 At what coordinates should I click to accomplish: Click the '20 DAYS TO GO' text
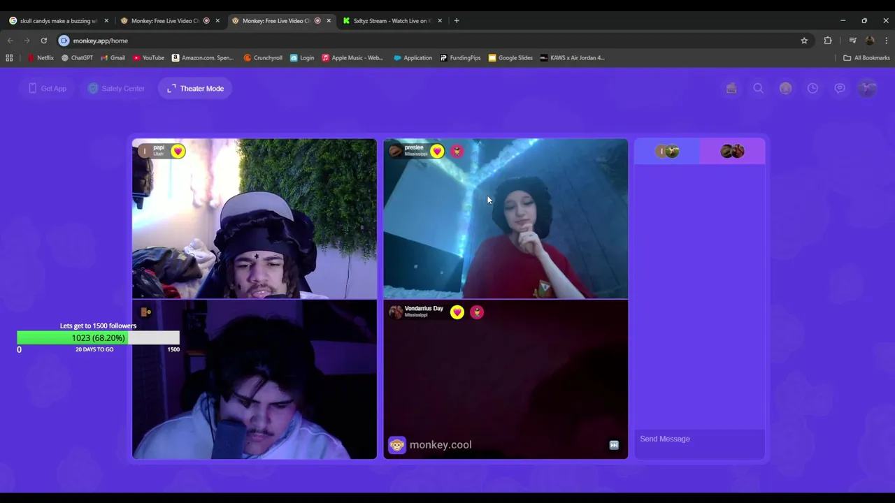tap(94, 349)
